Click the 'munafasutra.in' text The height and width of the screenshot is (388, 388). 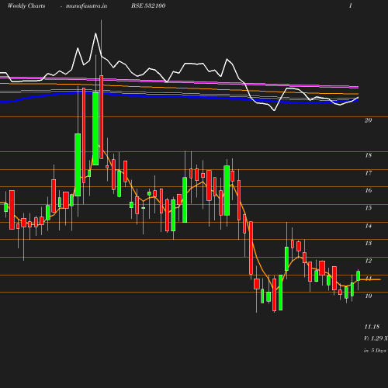coord(86,5)
